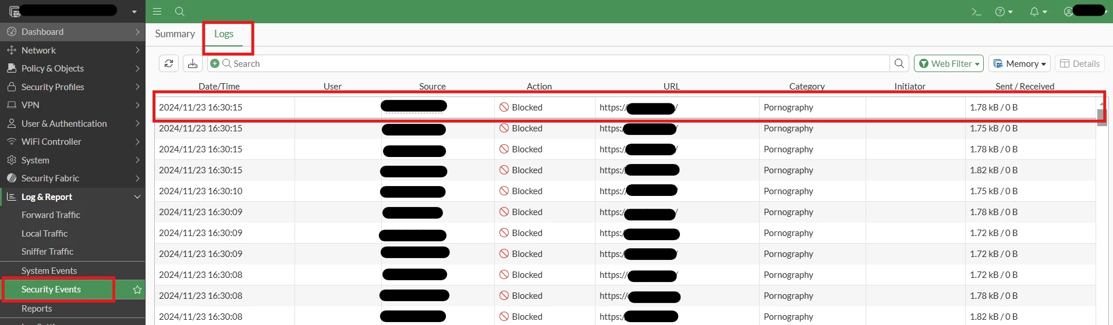Click the User & Authentication person icon
The image size is (1113, 325).
tap(12, 124)
